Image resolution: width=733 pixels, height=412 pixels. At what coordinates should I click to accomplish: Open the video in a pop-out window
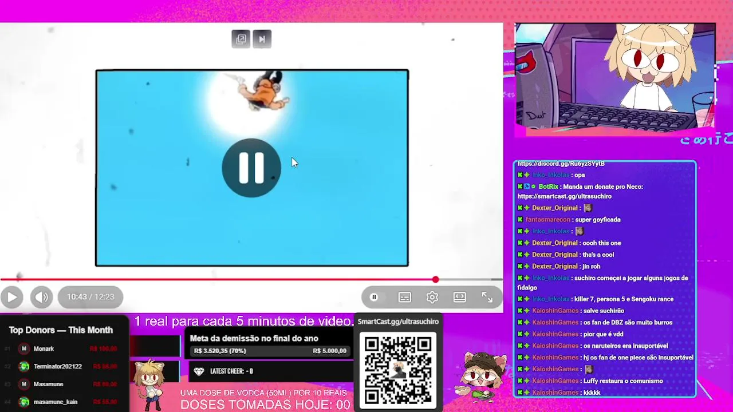point(241,39)
